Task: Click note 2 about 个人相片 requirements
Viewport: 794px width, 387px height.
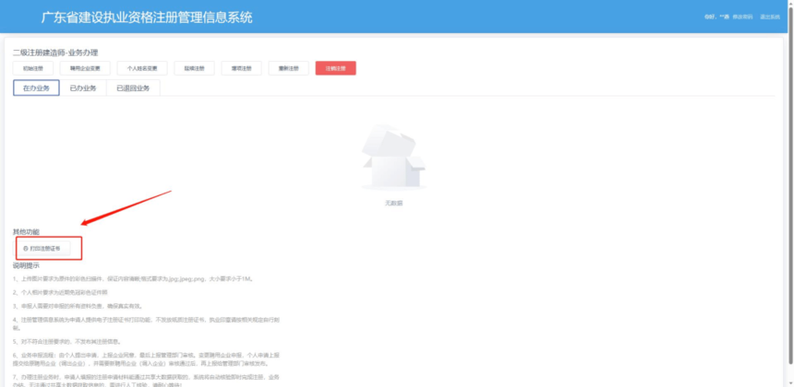Action: [x=60, y=292]
